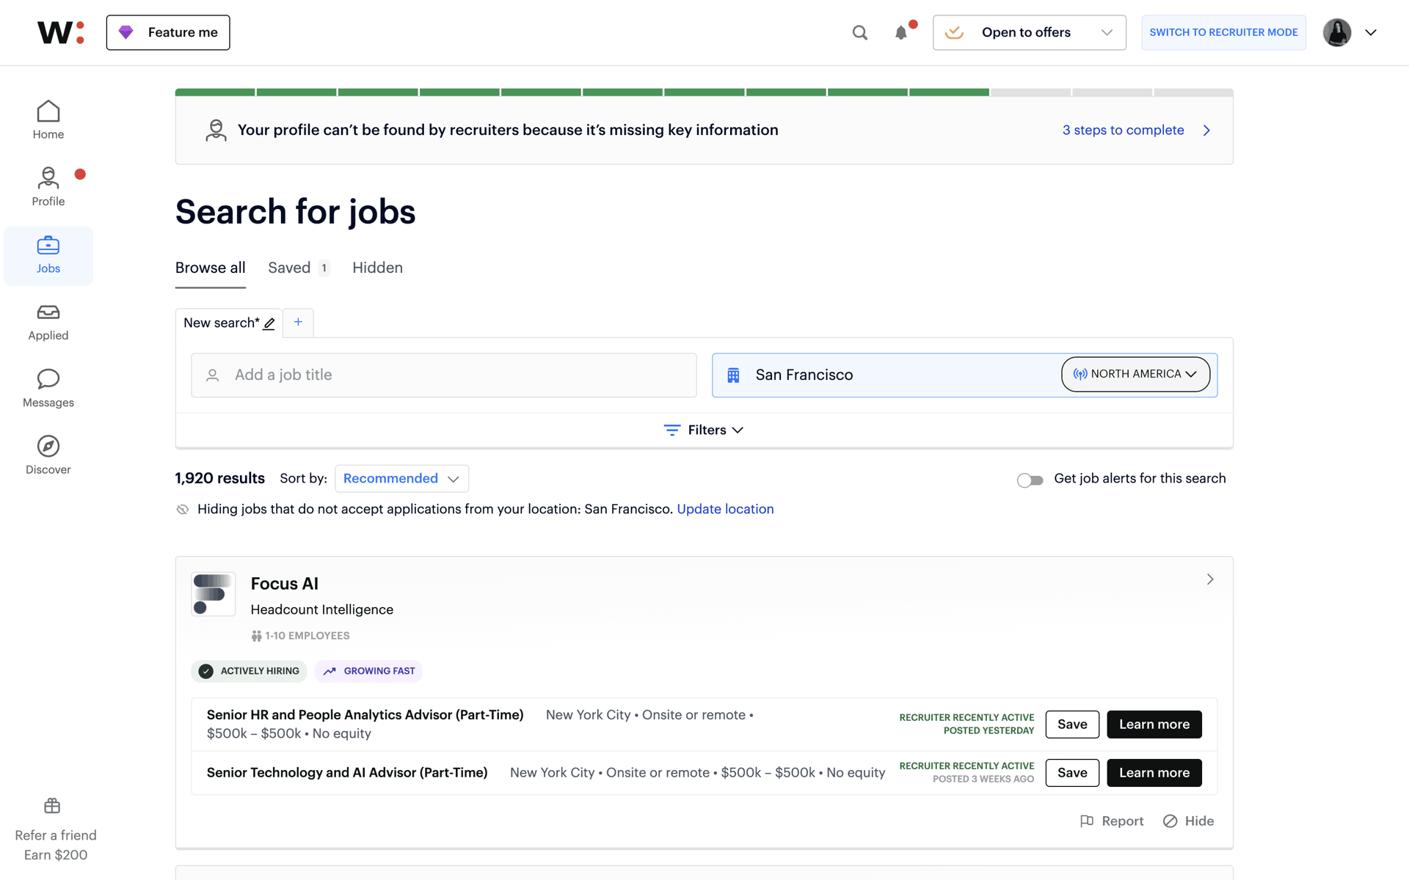This screenshot has height=880, width=1409.
Task: Open the search magnifier in top bar
Action: point(860,32)
